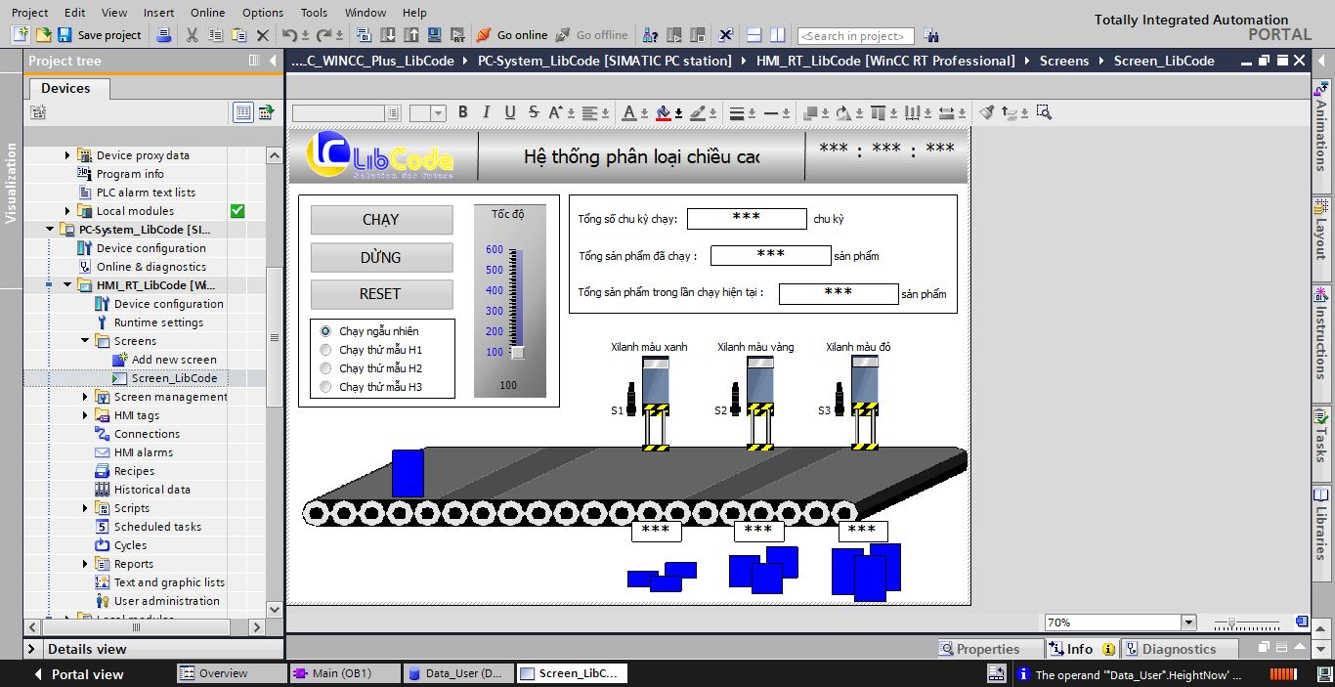Expand the Scripts tree node
The image size is (1335, 687).
coord(86,508)
